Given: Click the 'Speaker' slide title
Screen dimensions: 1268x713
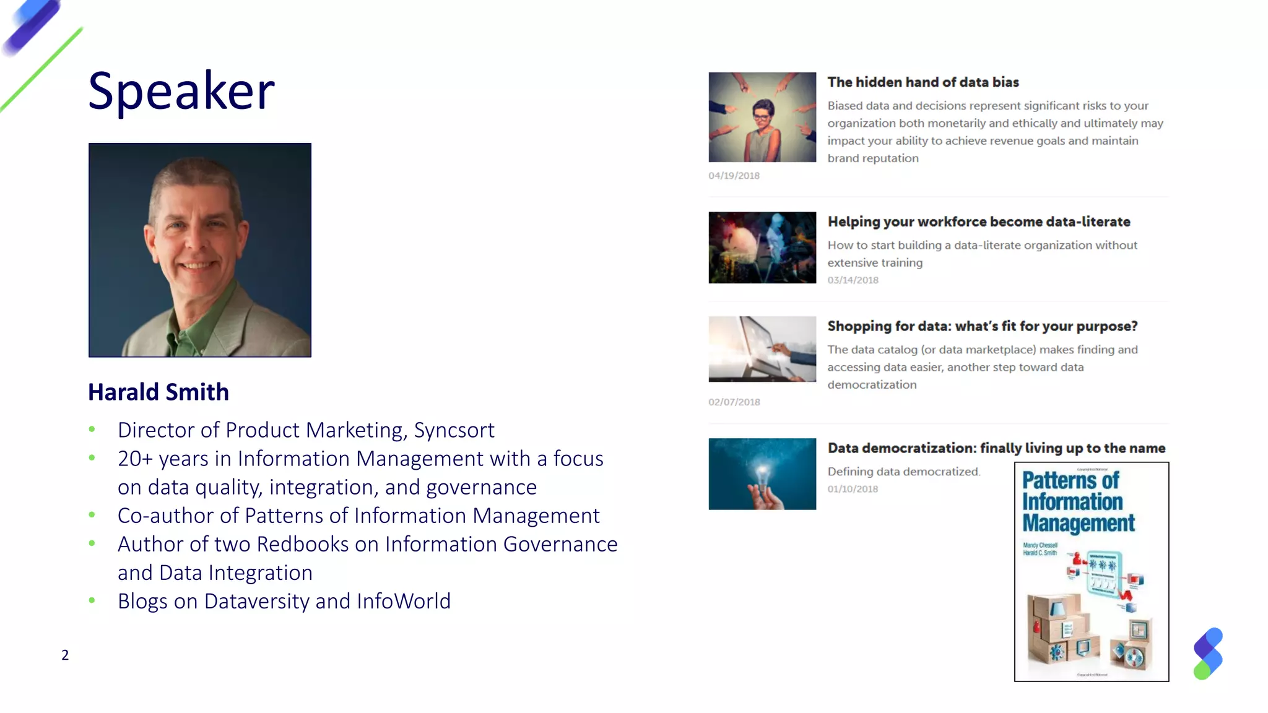Looking at the screenshot, I should pyautogui.click(x=181, y=91).
